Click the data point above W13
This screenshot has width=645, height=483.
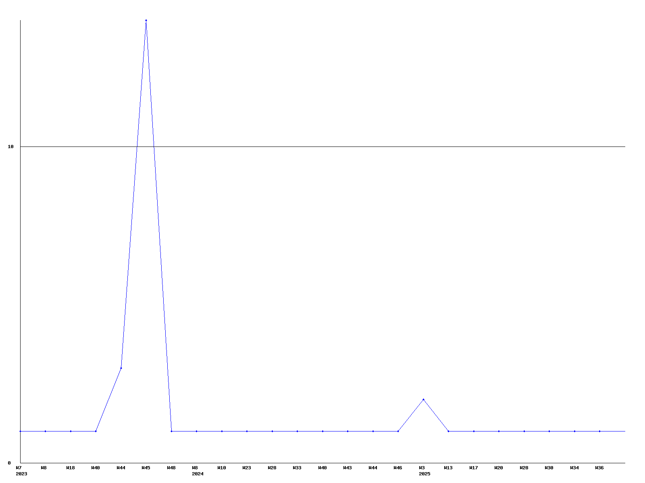pos(448,431)
